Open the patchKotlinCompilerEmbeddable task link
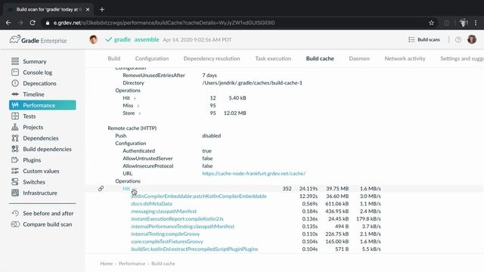This screenshot has width=484, height=272. click(x=199, y=196)
